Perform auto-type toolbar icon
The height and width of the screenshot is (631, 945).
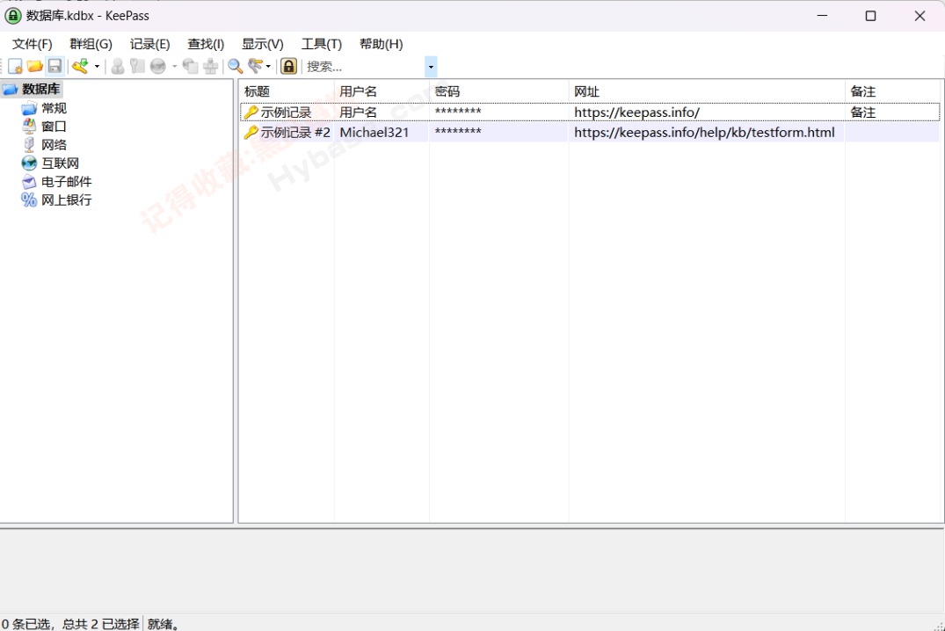click(x=210, y=66)
